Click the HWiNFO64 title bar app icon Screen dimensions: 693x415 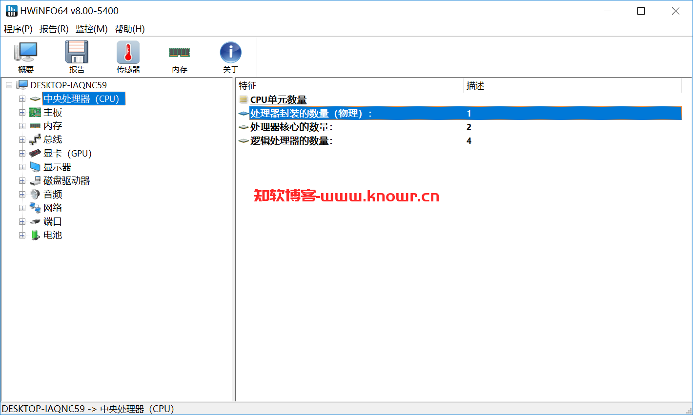(x=11, y=11)
